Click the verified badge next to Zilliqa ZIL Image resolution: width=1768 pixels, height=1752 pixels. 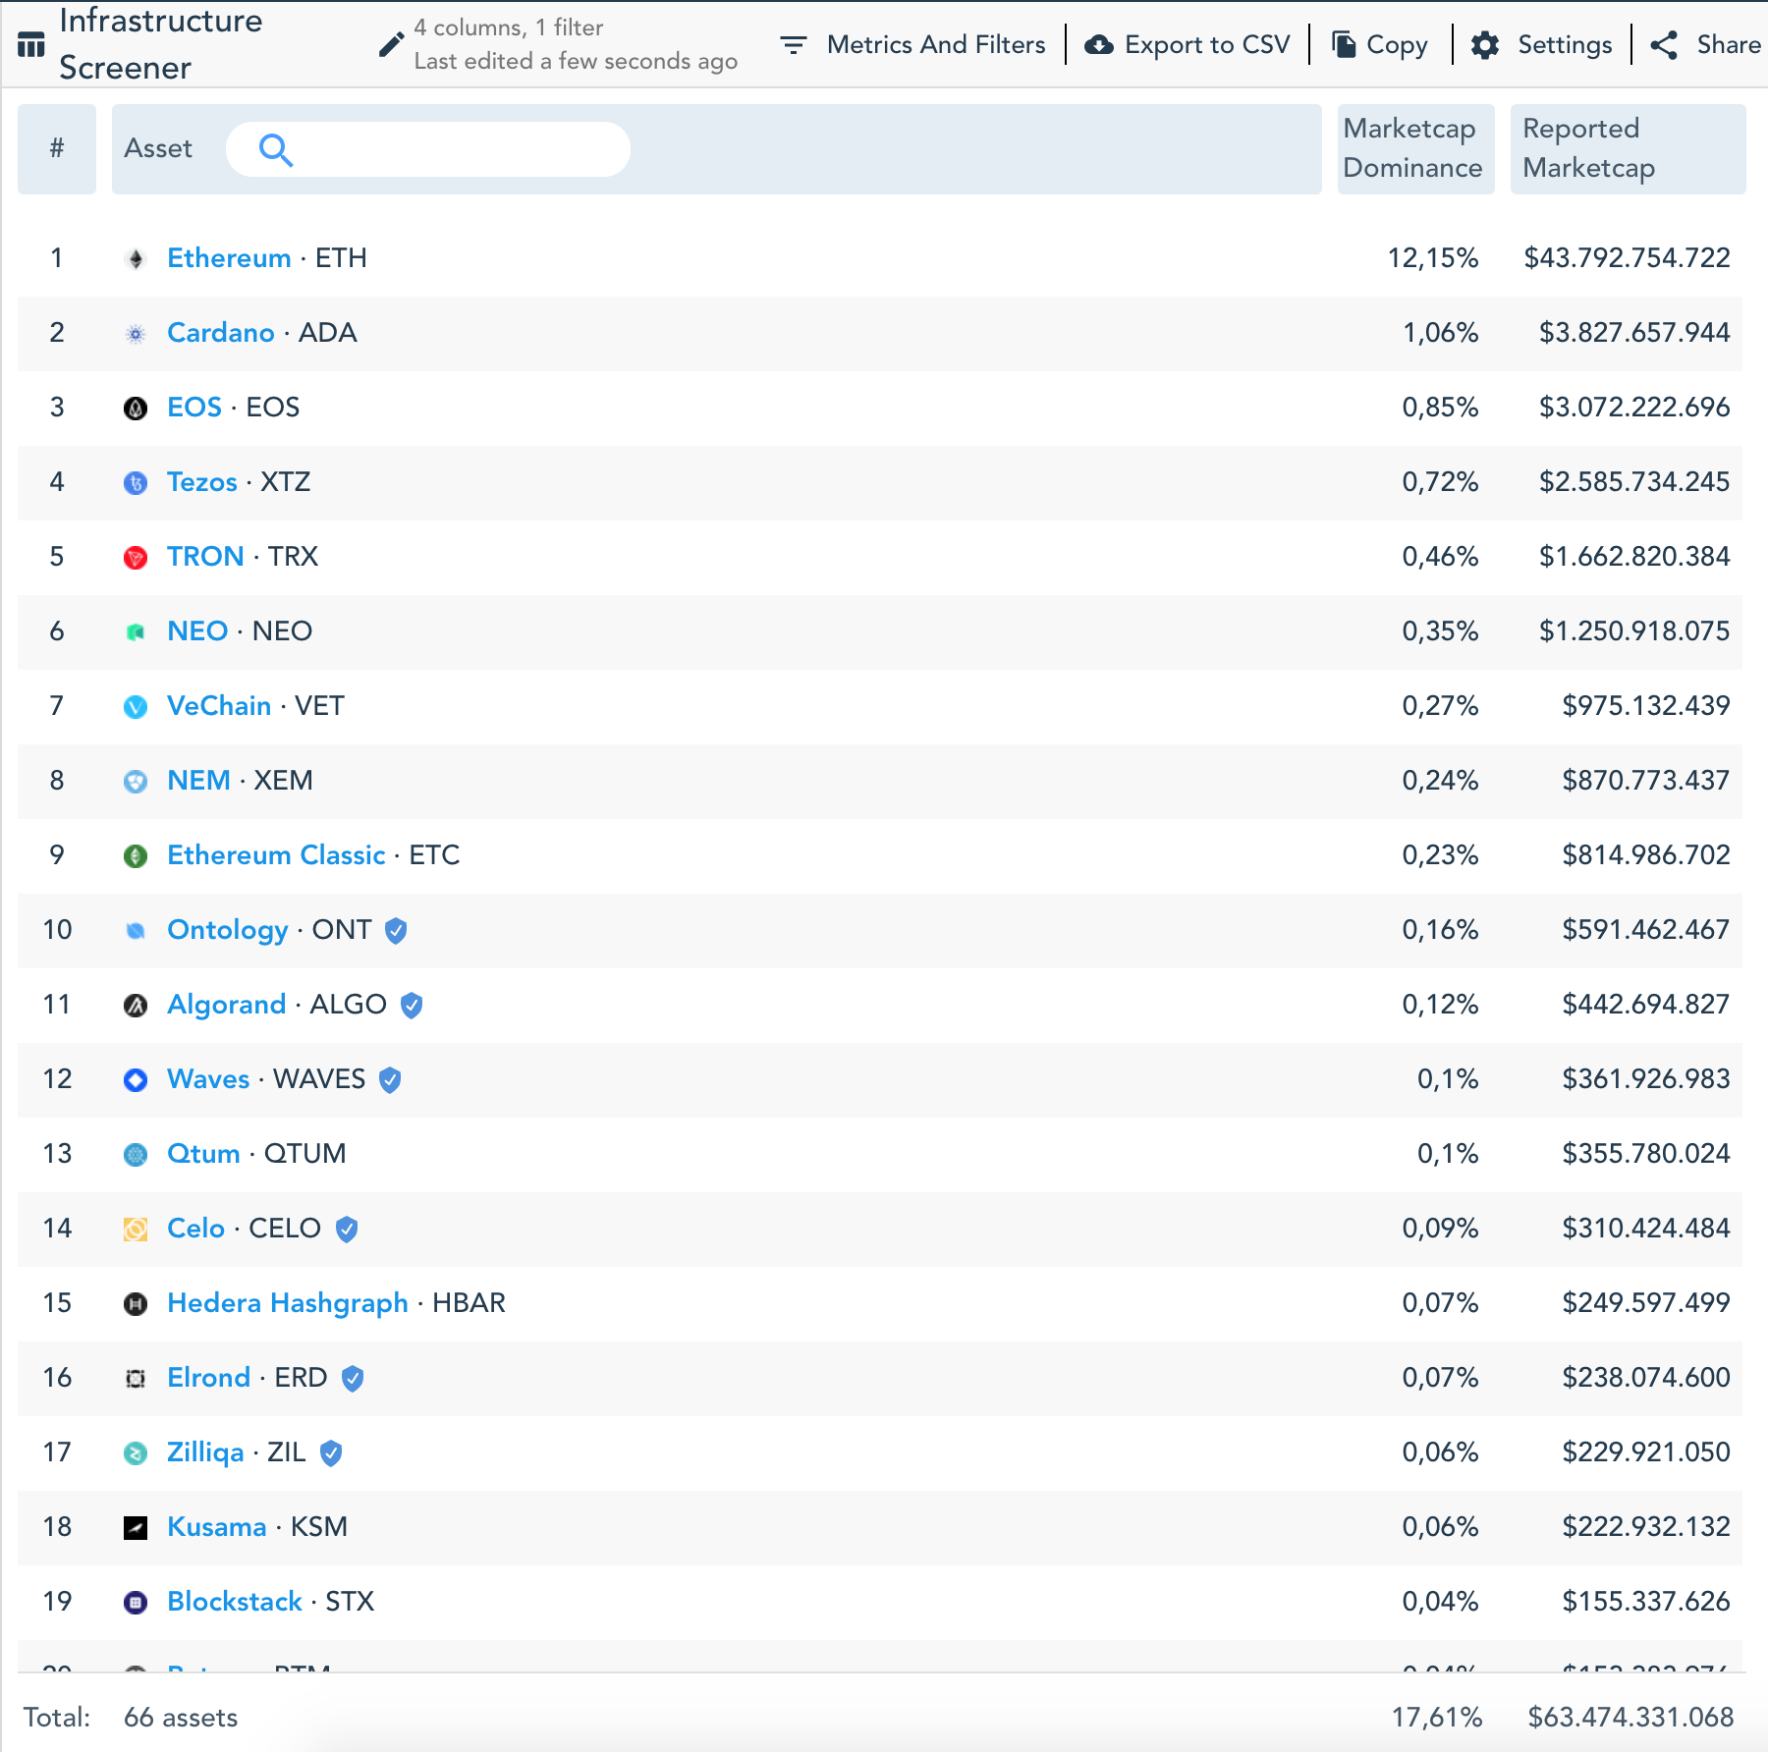(331, 1452)
